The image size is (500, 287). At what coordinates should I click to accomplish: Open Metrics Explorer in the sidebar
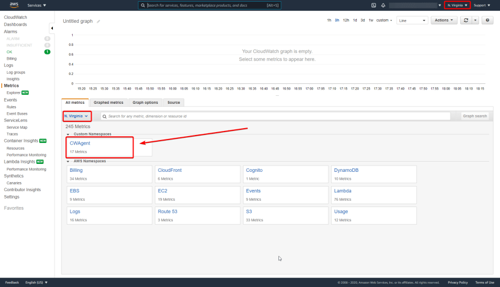(14, 93)
